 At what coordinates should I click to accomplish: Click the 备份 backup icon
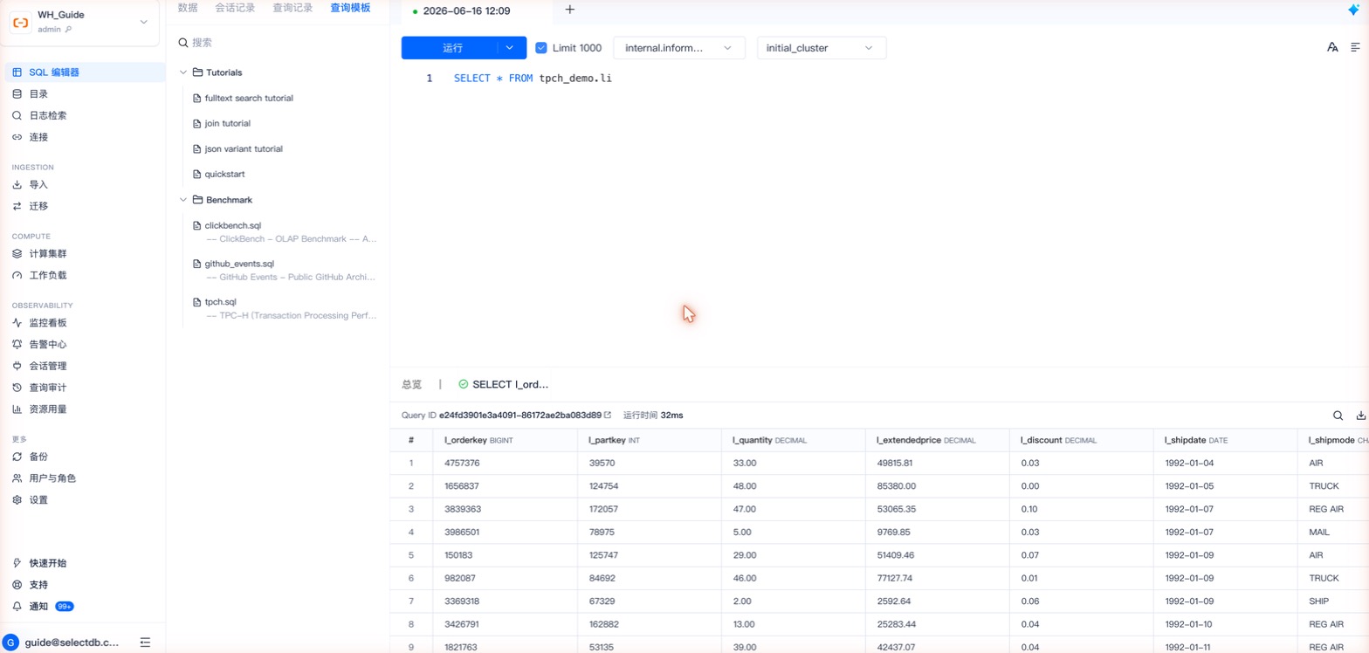[x=17, y=457]
